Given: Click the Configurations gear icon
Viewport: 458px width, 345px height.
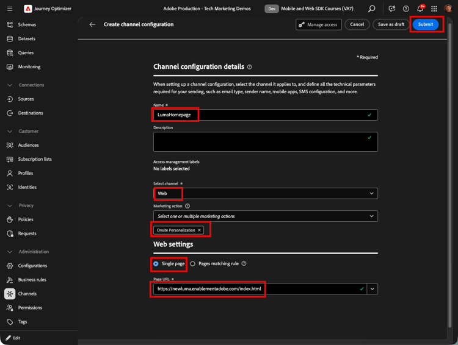Looking at the screenshot, I should click(10, 266).
